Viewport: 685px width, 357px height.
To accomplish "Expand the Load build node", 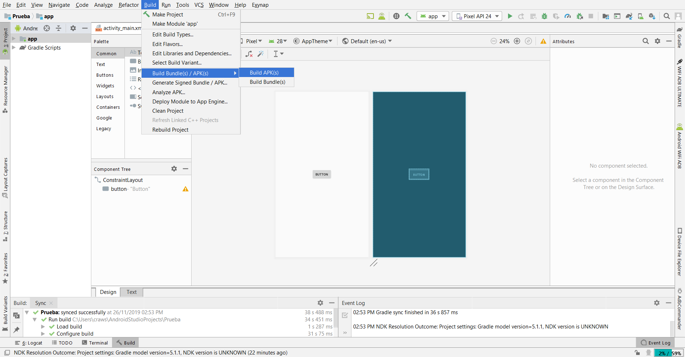I will point(43,327).
